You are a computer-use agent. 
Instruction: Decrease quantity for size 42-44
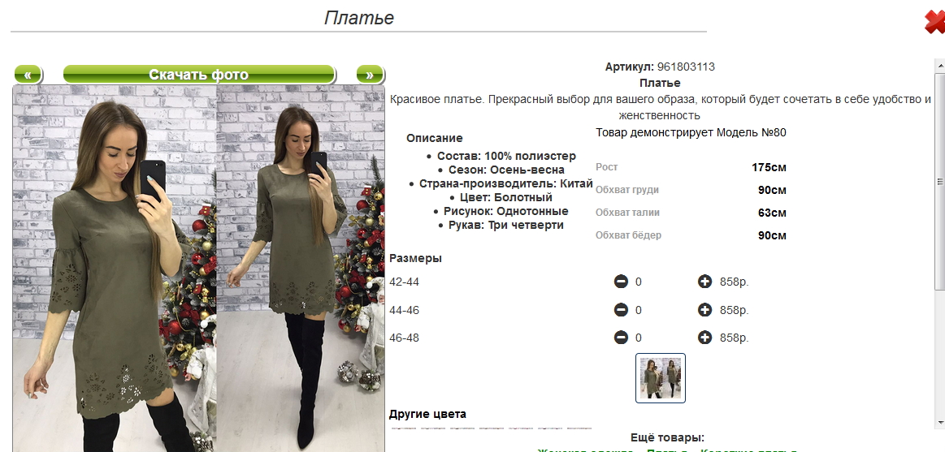tap(621, 281)
